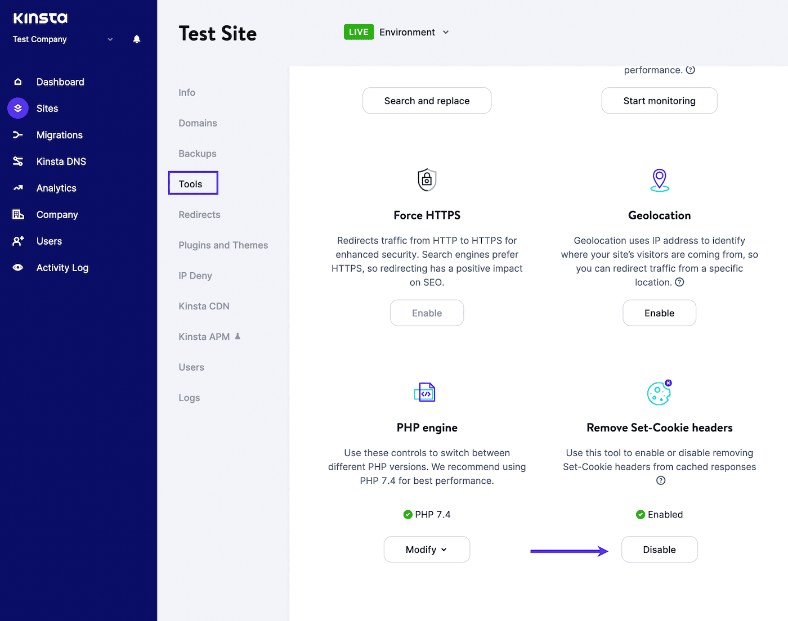Click the Analytics chart icon

pyautogui.click(x=17, y=188)
